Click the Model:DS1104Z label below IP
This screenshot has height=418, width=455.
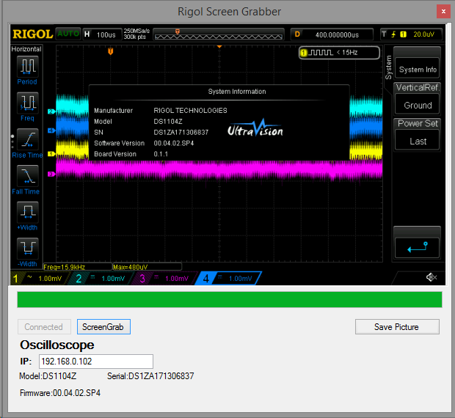48,376
